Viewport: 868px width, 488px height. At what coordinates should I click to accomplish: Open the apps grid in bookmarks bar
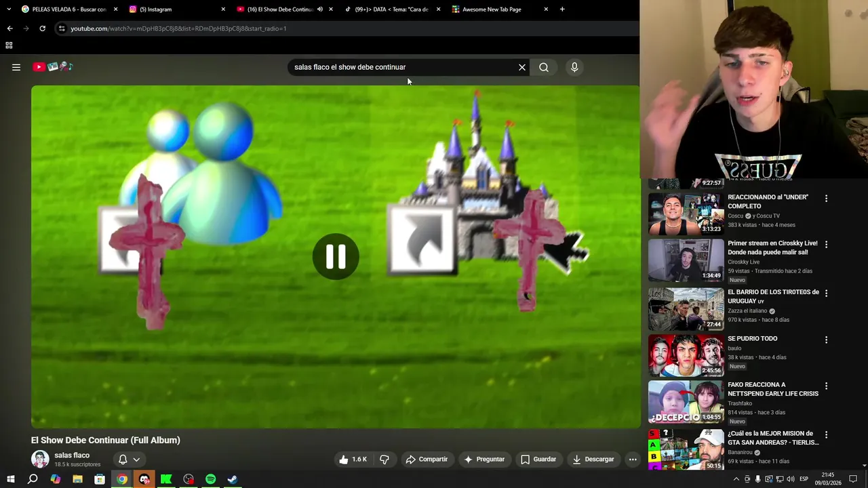coord(9,45)
